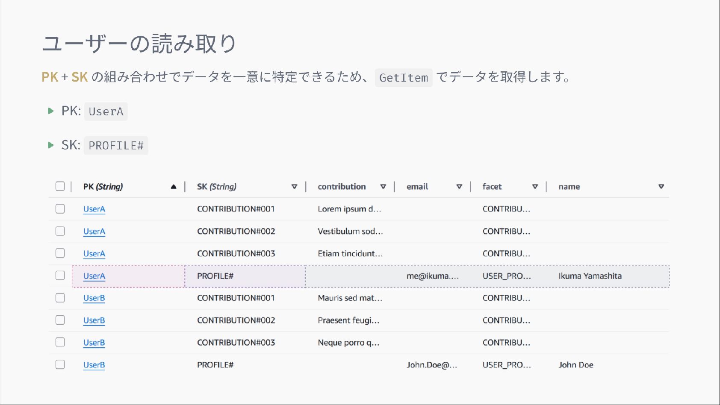720x405 pixels.
Task: Check the UserA CONTRIBUTION#001 row checkbox
Action: click(60, 209)
